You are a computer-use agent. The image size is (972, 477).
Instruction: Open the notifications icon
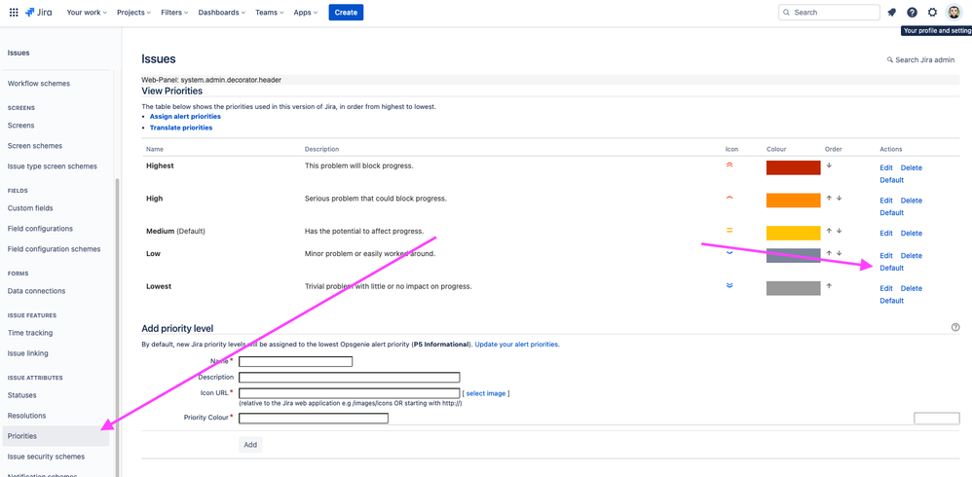point(891,13)
